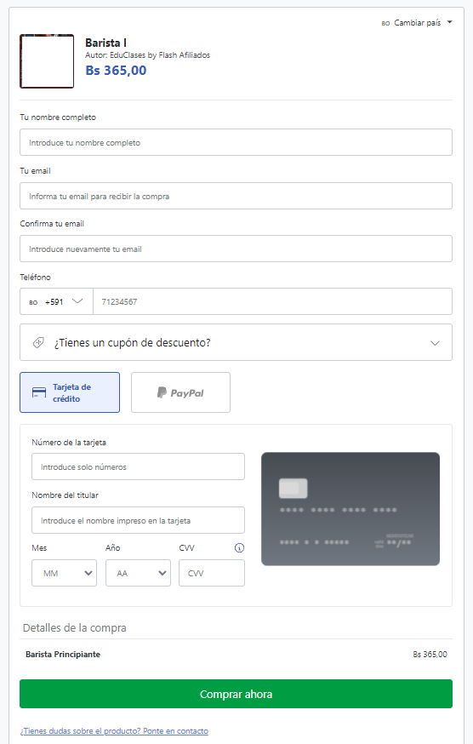Focus the Tu email input field
This screenshot has width=473, height=744.
coord(236,196)
